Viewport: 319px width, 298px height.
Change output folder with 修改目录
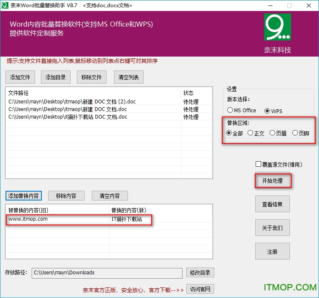pyautogui.click(x=200, y=273)
